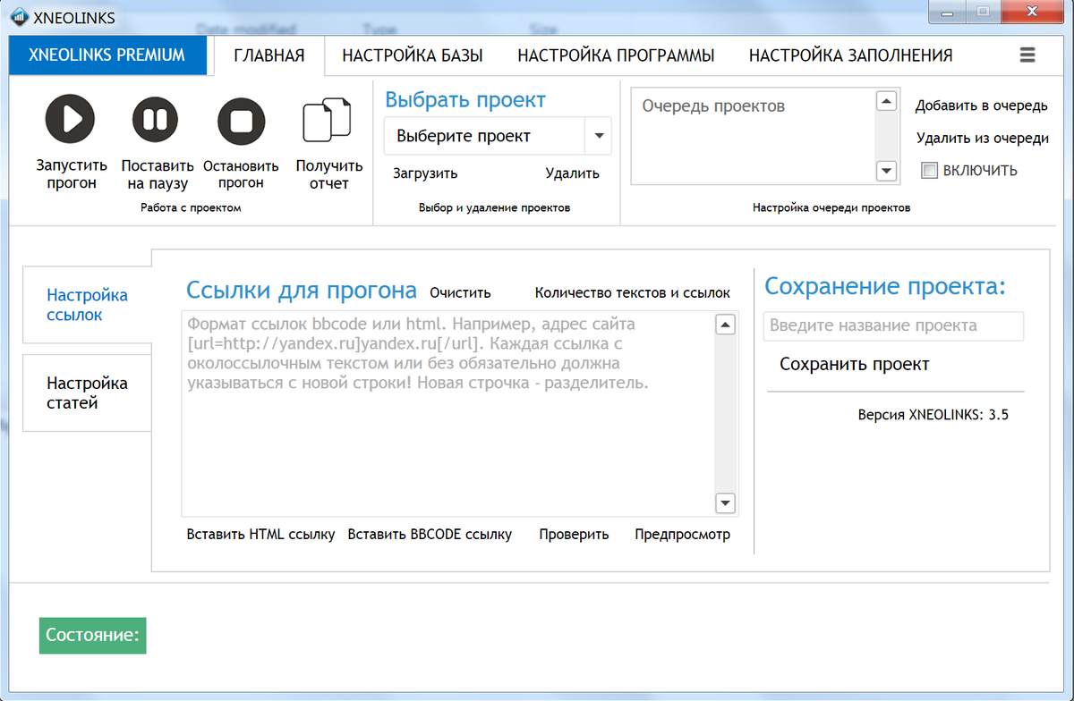
Task: Click the Настройка очереди проектов group label
Action: 831,207
